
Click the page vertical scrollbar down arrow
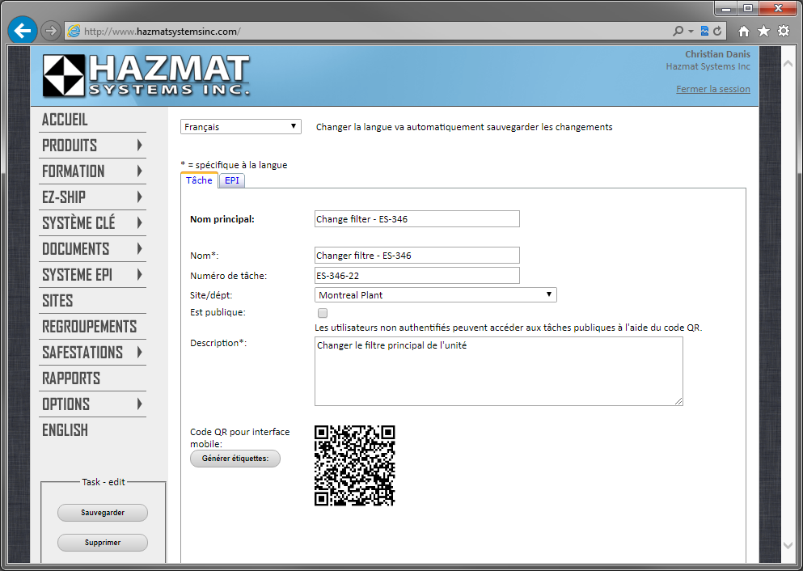point(789,546)
